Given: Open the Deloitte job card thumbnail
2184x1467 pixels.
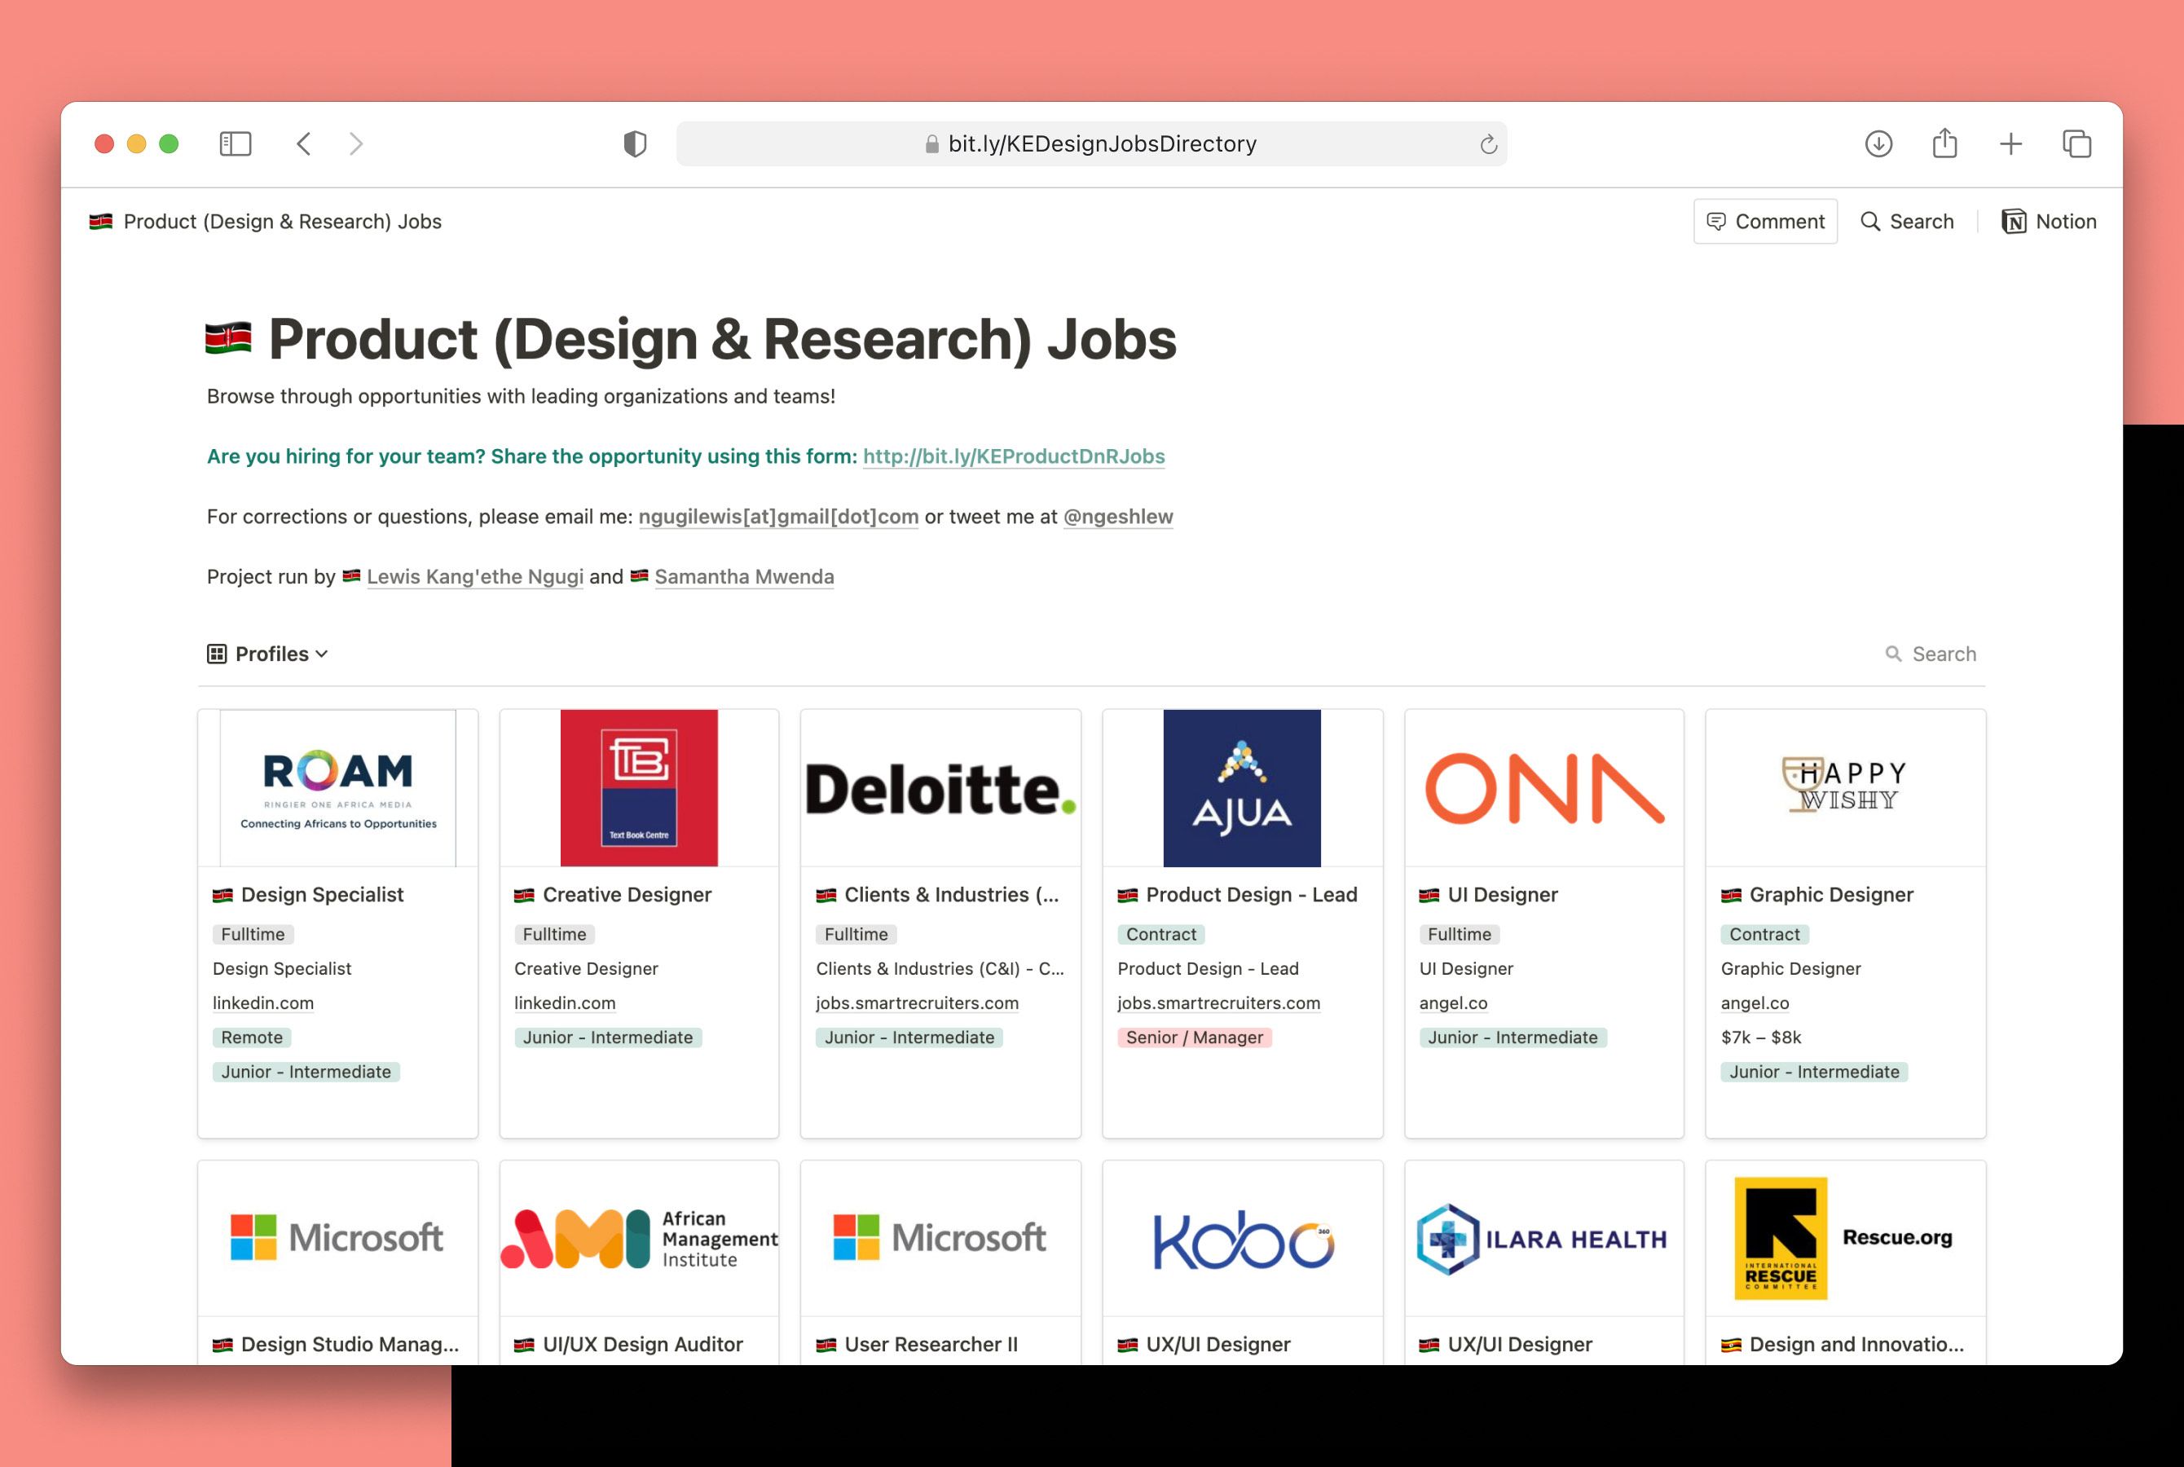Looking at the screenshot, I should pyautogui.click(x=940, y=788).
